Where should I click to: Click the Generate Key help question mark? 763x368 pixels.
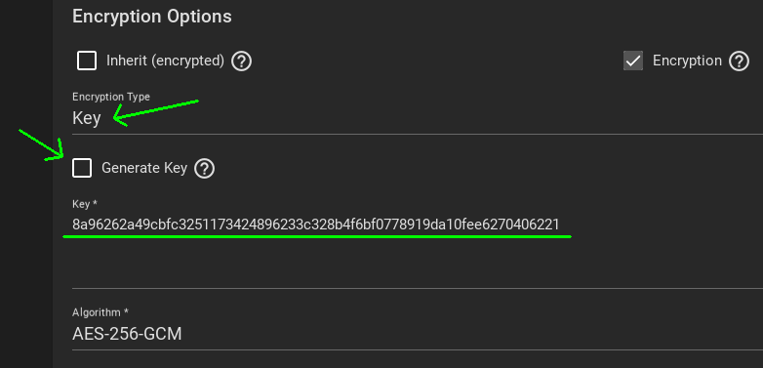204,169
